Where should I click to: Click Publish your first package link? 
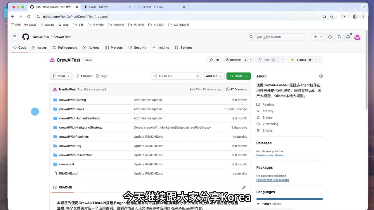click(x=273, y=180)
